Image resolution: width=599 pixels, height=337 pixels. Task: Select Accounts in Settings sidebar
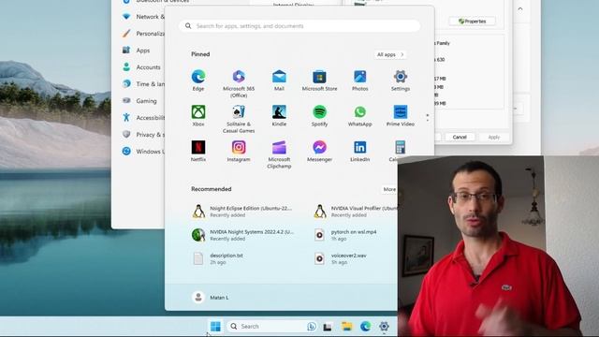point(141,66)
